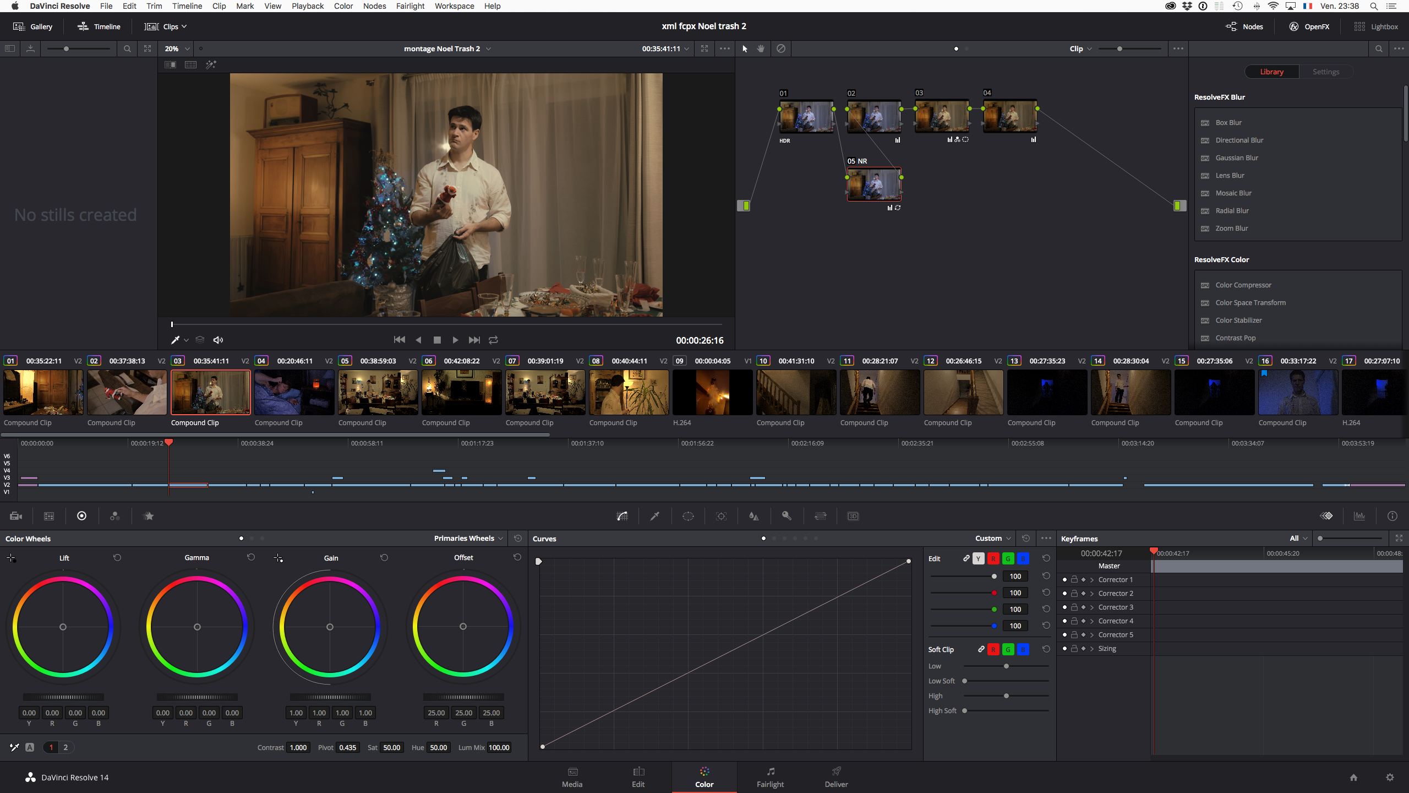The width and height of the screenshot is (1409, 793).
Task: Toggle the Nodes panel button
Action: (x=1244, y=26)
